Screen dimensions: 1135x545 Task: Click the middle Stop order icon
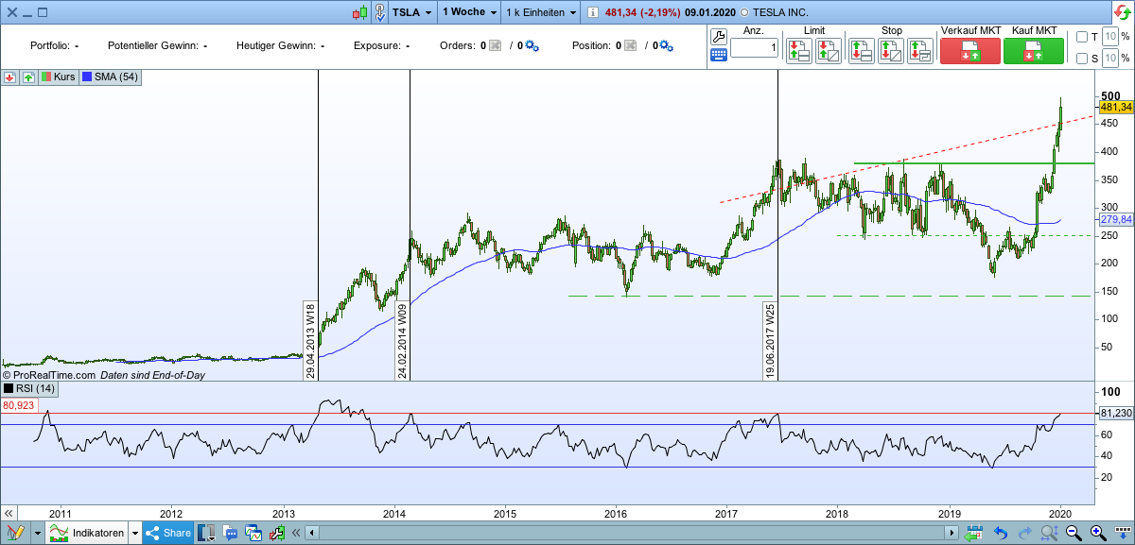[x=890, y=50]
